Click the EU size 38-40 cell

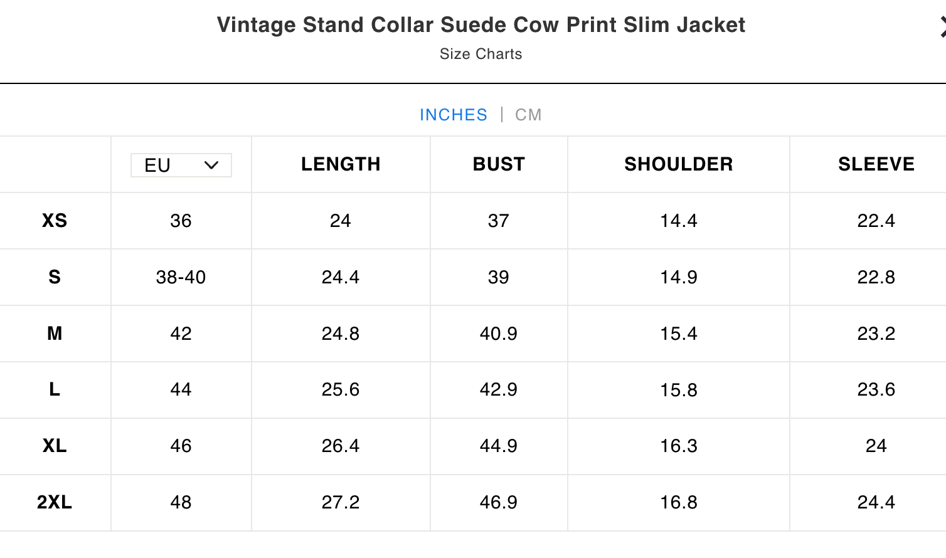[181, 277]
